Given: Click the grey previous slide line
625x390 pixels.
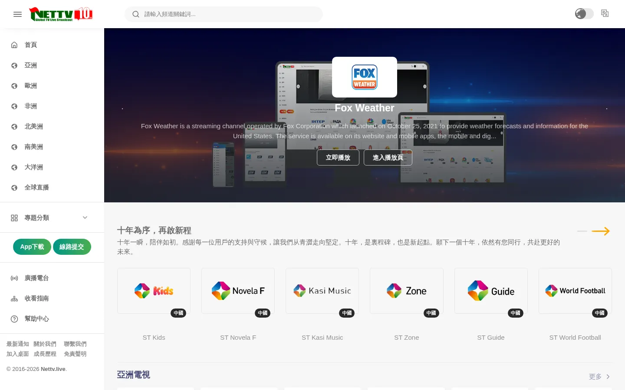Looking at the screenshot, I should pyautogui.click(x=582, y=231).
